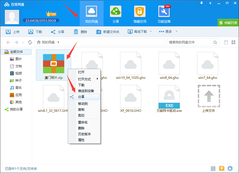Select 应用 category in sidebar

coord(16,95)
